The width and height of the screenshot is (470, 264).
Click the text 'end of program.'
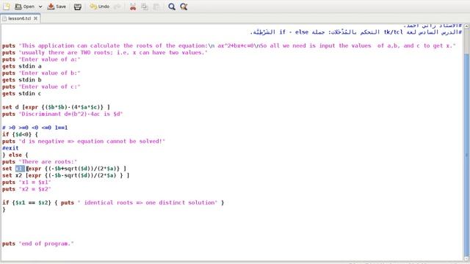(x=46, y=243)
